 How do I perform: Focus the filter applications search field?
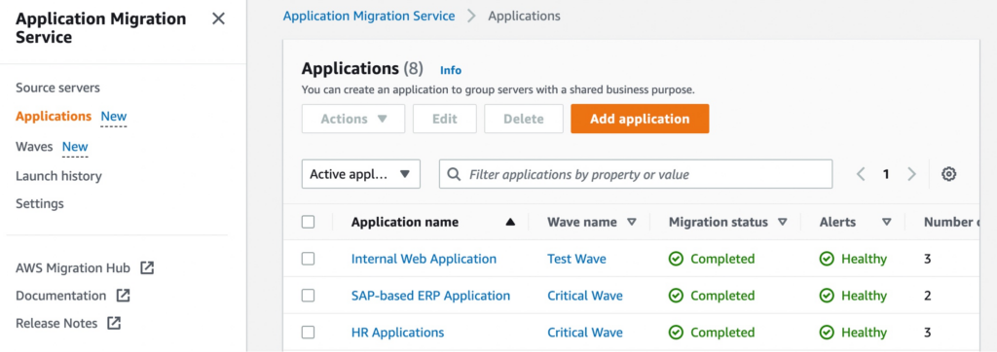(x=636, y=174)
